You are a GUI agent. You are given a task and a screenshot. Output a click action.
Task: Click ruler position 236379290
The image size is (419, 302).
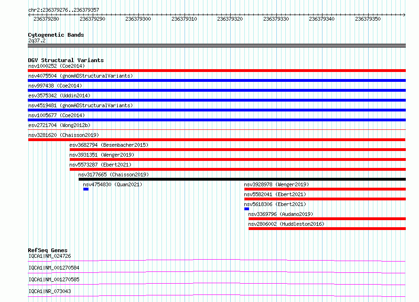[92, 19]
